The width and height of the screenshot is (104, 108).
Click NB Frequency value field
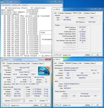92,22
